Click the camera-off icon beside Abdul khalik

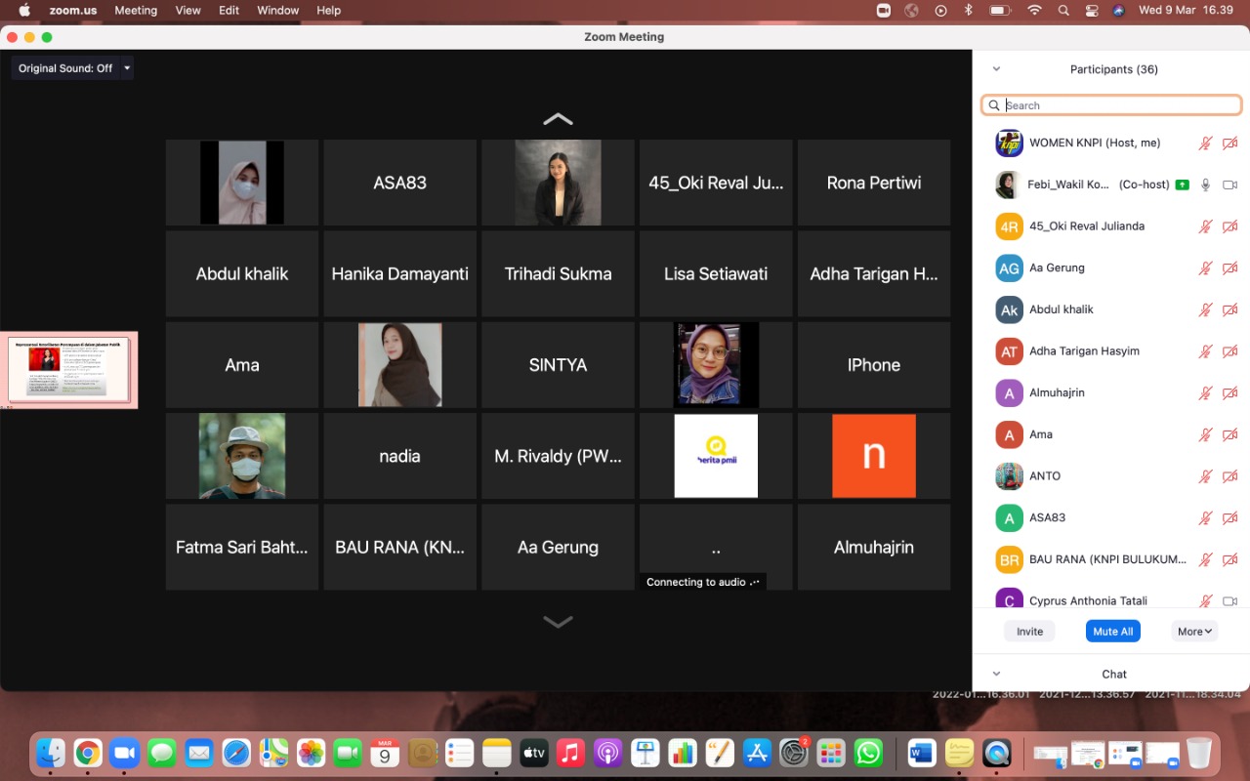pyautogui.click(x=1229, y=309)
